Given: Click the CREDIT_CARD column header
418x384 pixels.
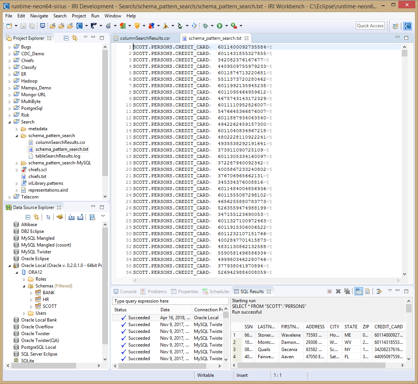Looking at the screenshot, I should point(388,327).
